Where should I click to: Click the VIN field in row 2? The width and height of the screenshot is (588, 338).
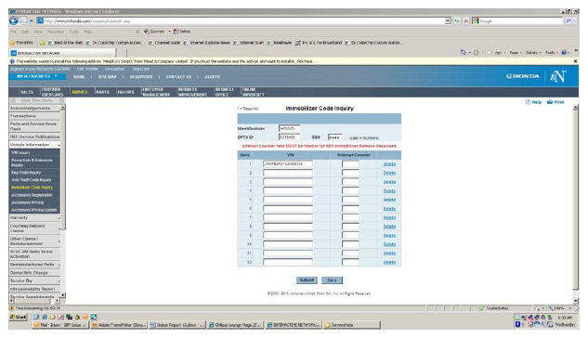tap(288, 173)
